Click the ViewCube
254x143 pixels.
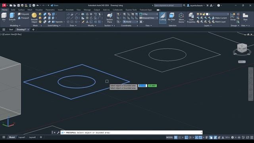[x=242, y=48]
